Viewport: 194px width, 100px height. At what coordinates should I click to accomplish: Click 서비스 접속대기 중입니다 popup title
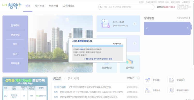click(82, 41)
